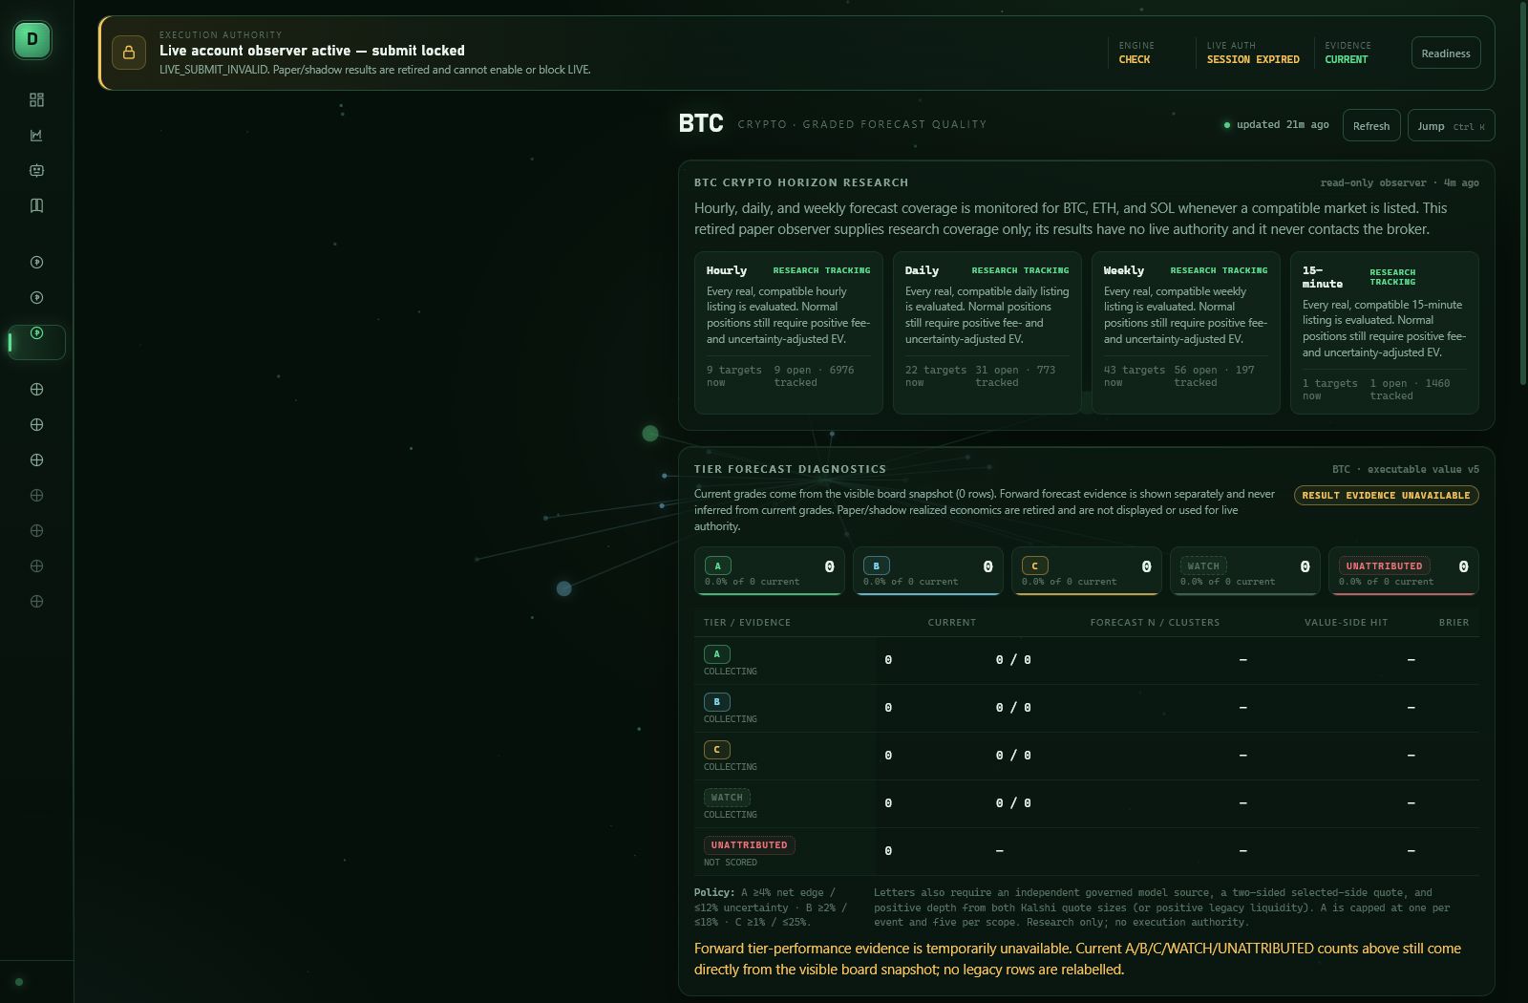Click the NOT SCORED label under UNATTRIBUTED
The height and width of the screenshot is (1003, 1528).
(731, 863)
